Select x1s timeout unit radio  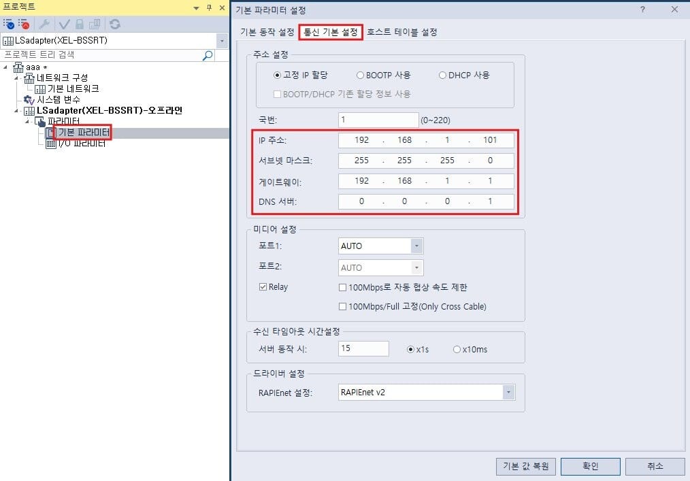pyautogui.click(x=410, y=350)
